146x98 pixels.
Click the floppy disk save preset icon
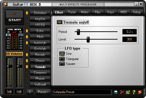116,92
